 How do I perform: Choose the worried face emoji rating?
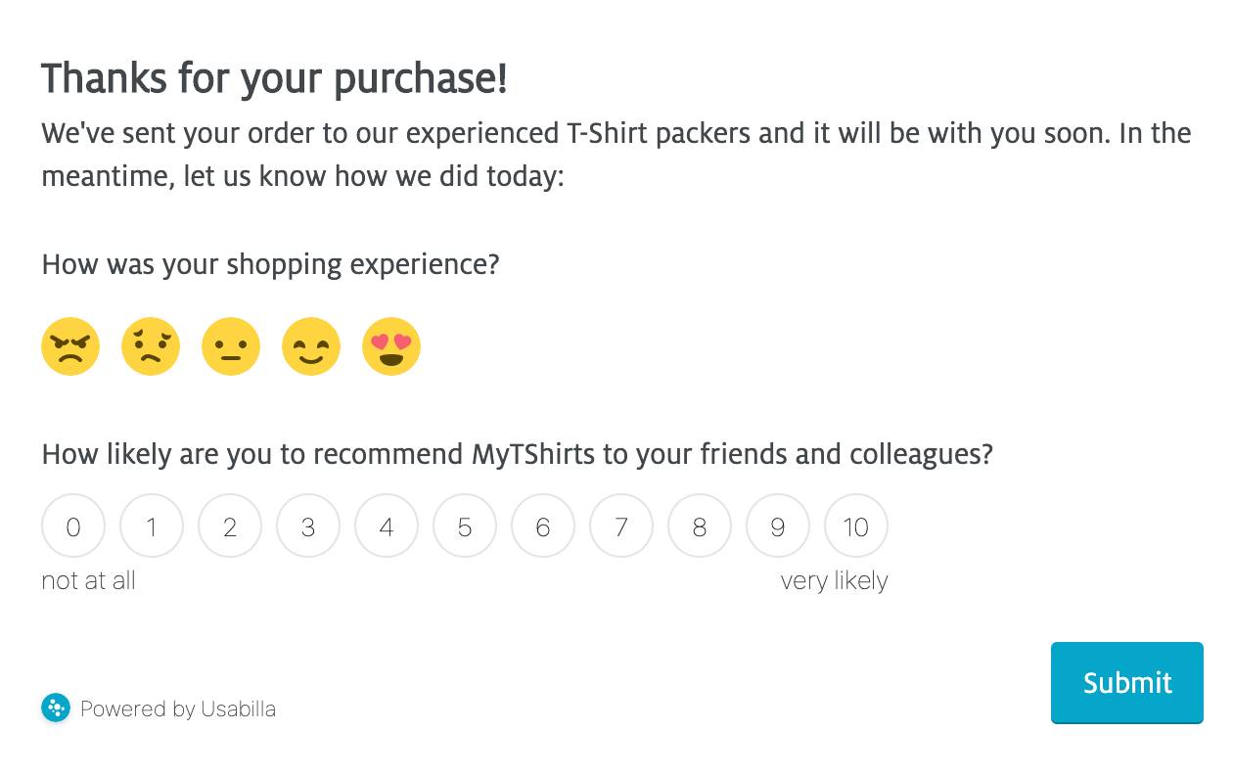151,347
